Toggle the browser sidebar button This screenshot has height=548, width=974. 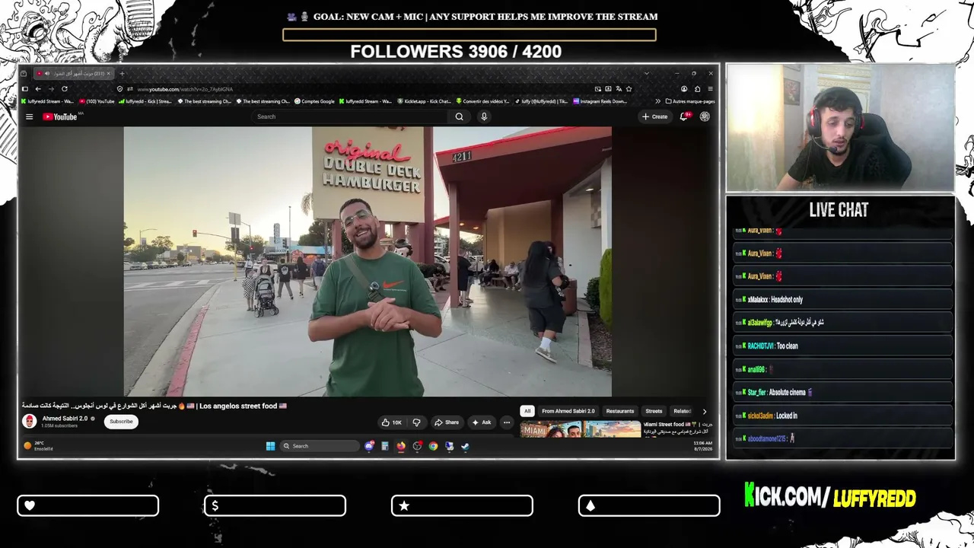pyautogui.click(x=24, y=89)
